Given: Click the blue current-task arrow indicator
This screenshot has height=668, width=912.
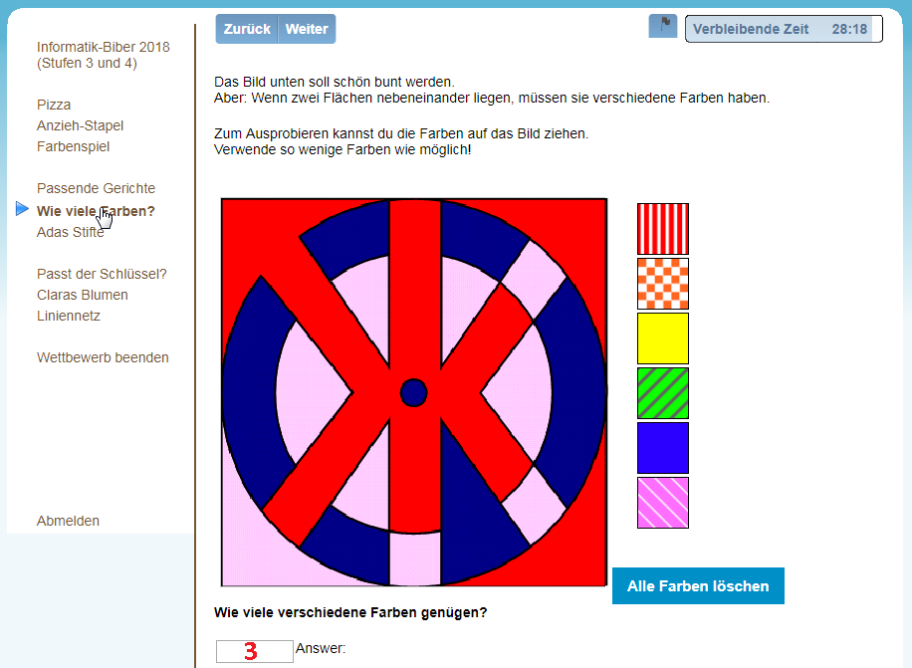Looking at the screenshot, I should point(22,209).
